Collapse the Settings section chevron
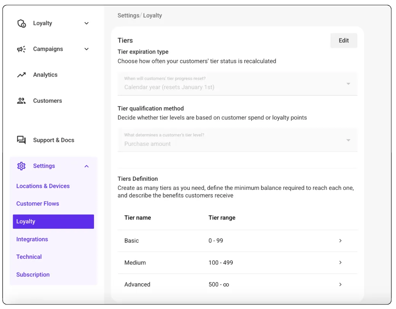Viewport: 396px width, 309px height. [x=86, y=166]
